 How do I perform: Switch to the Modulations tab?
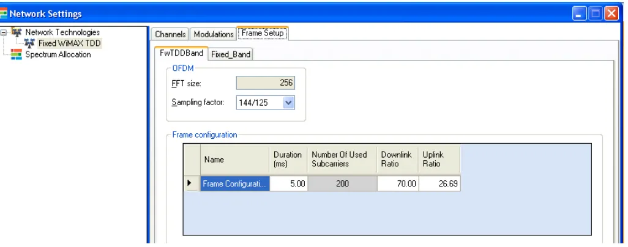click(x=214, y=34)
